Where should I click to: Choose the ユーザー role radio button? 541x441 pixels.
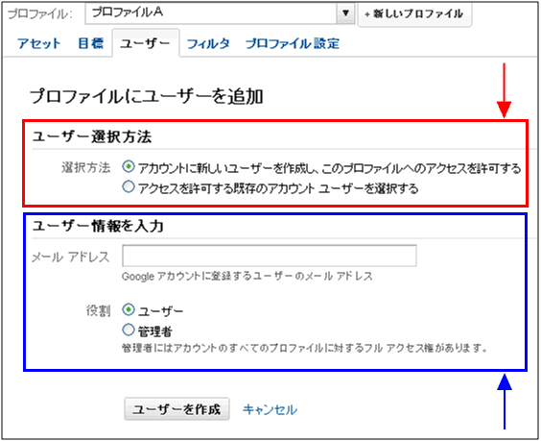click(x=128, y=309)
